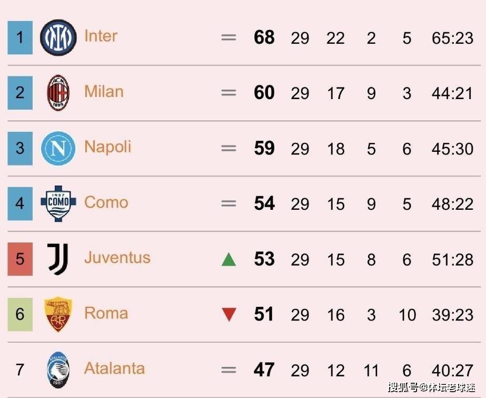Click the Como club badge
The height and width of the screenshot is (398, 486).
coord(58,203)
